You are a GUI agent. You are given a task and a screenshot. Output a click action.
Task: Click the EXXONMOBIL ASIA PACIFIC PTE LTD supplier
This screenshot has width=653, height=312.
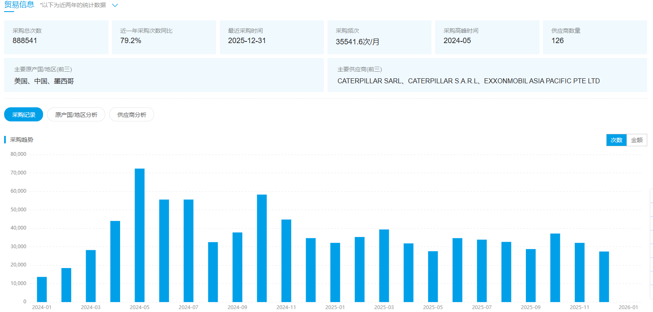(542, 81)
